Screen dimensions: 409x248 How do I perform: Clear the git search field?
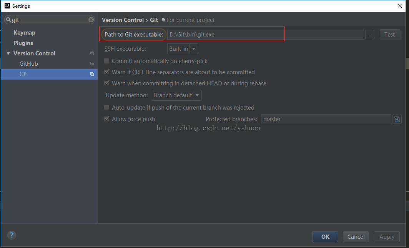(91, 20)
